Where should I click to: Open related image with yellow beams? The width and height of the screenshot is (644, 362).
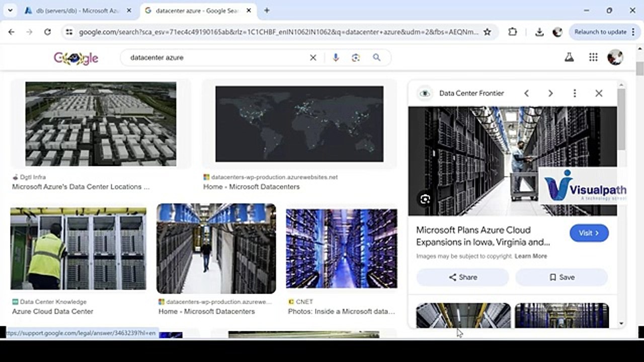(x=463, y=315)
